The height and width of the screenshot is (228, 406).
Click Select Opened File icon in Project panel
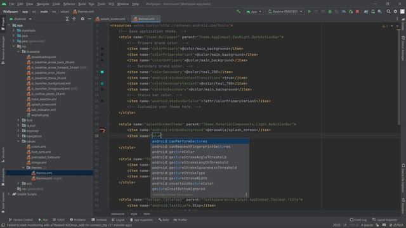[67, 19]
